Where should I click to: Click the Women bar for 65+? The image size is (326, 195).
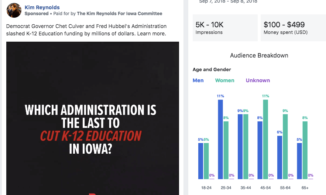pos(305,150)
